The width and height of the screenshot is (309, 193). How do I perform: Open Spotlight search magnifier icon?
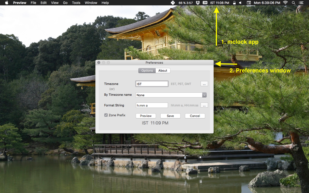(294, 3)
